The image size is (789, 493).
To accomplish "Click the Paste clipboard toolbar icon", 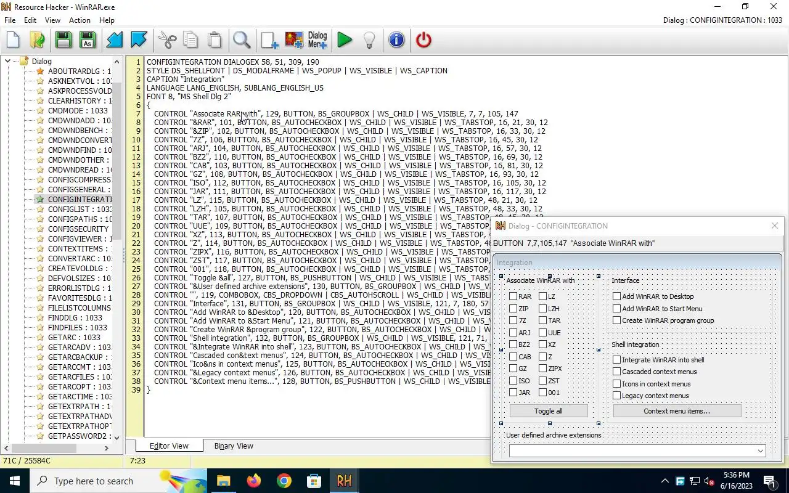I will [x=215, y=40].
